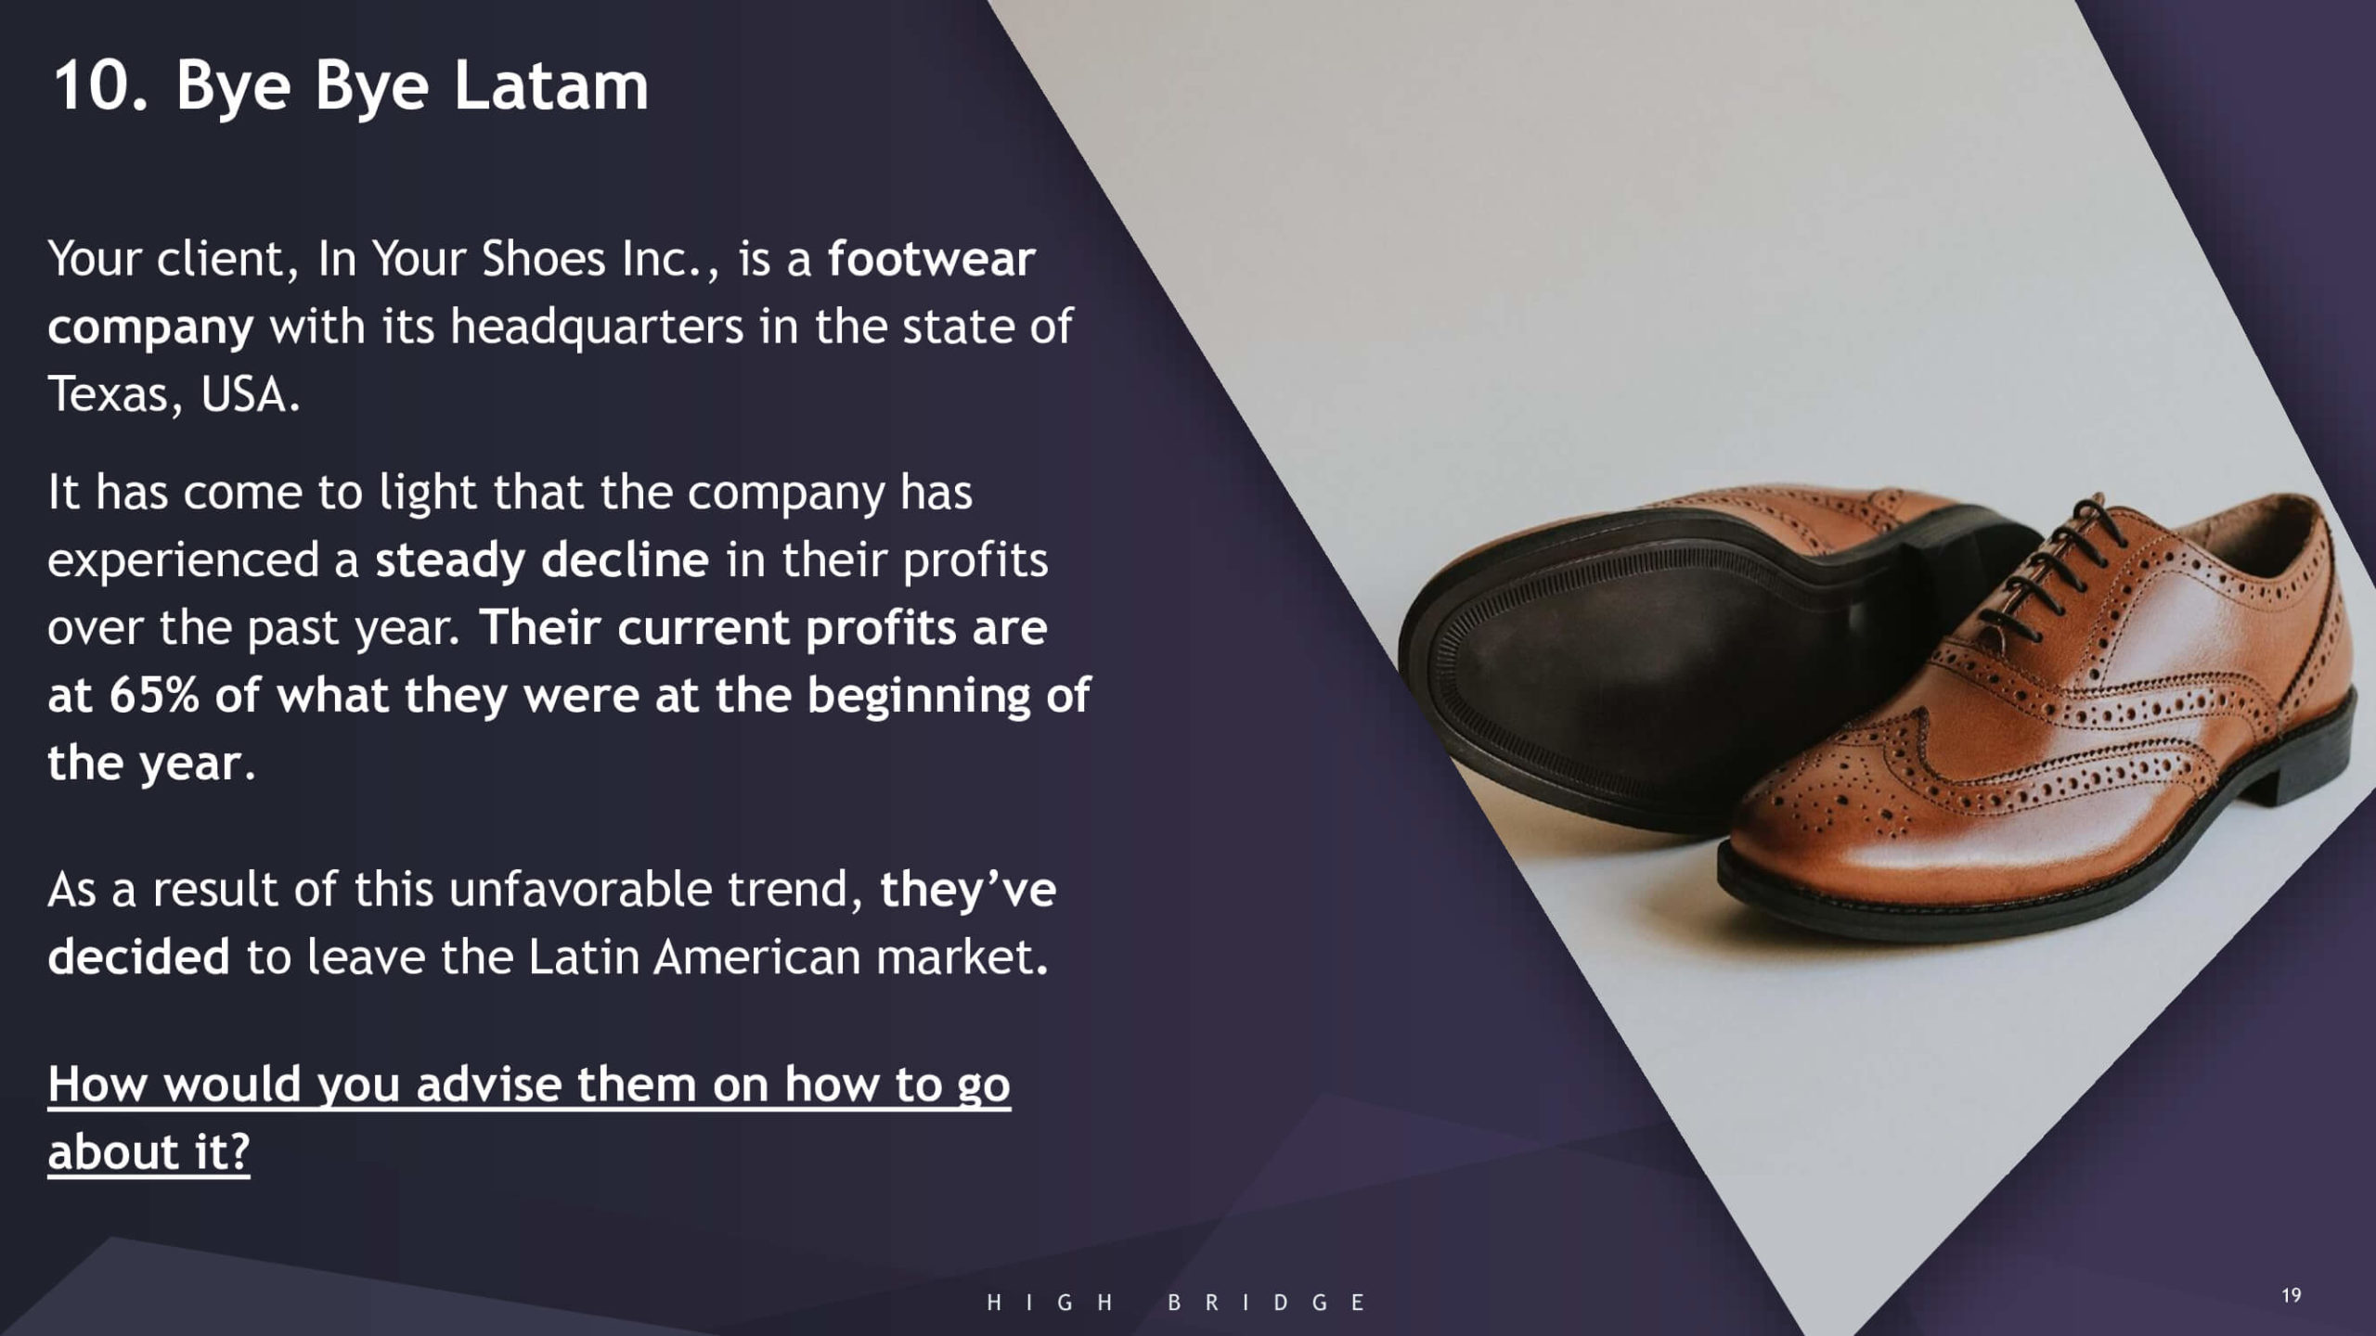Click the bold word "footwear"
This screenshot has width=2376, height=1336.
pyautogui.click(x=931, y=258)
